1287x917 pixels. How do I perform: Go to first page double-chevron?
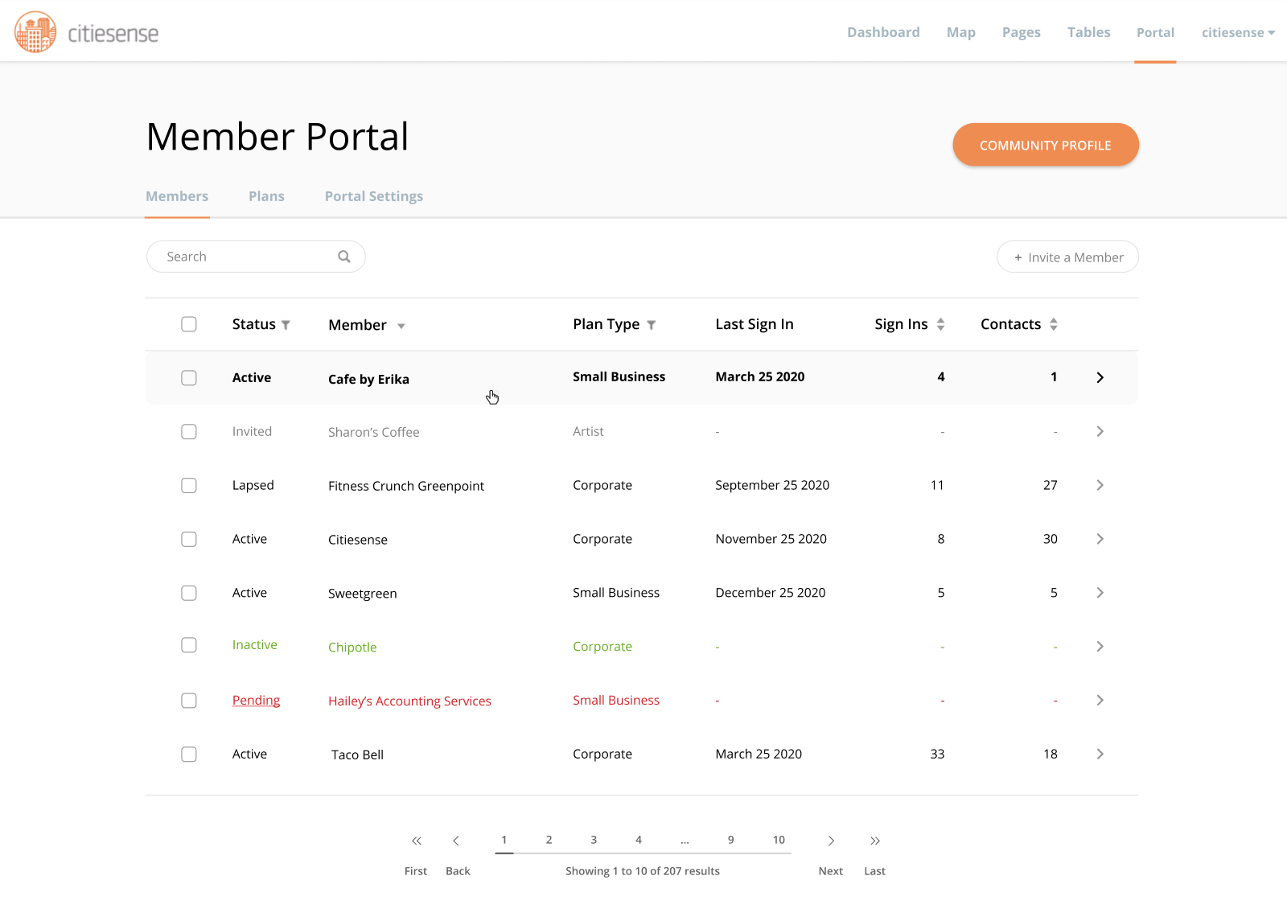[417, 841]
